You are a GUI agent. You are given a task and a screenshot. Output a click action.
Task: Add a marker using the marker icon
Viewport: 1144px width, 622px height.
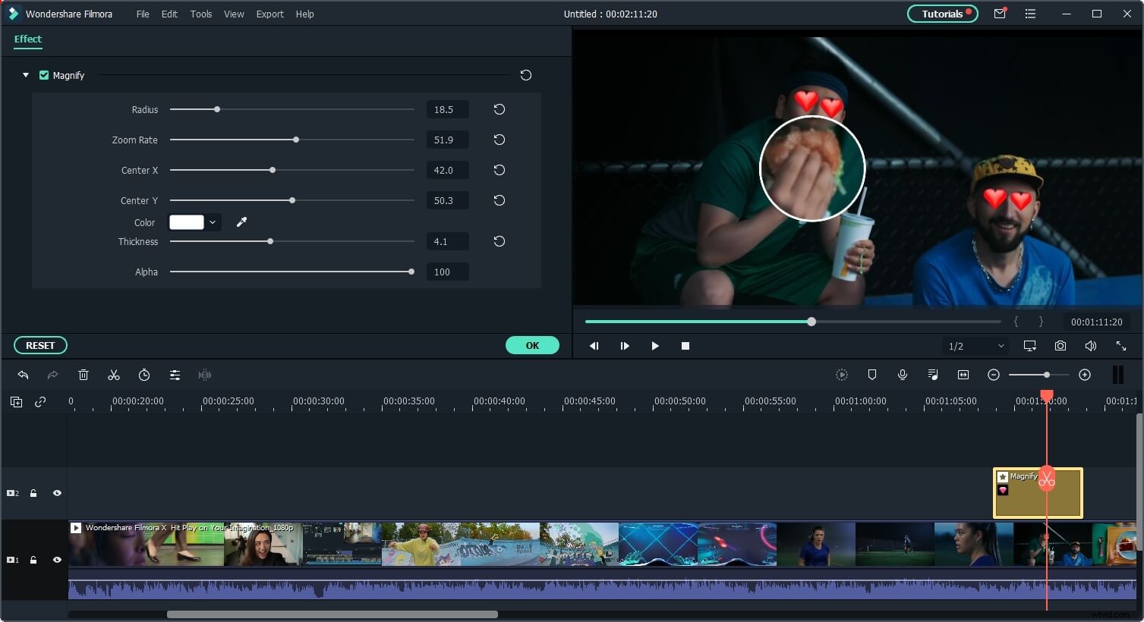871,375
